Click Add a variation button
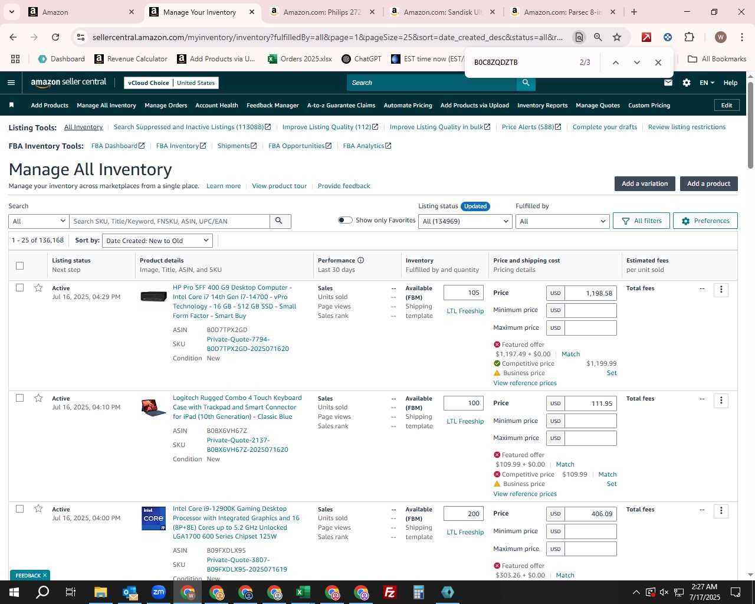Screen dimensions: 755x604 point(645,183)
